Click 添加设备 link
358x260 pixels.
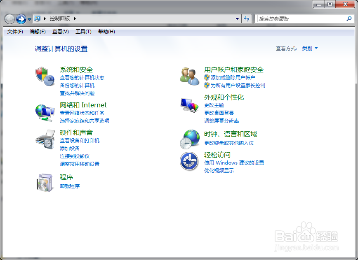click(x=70, y=148)
